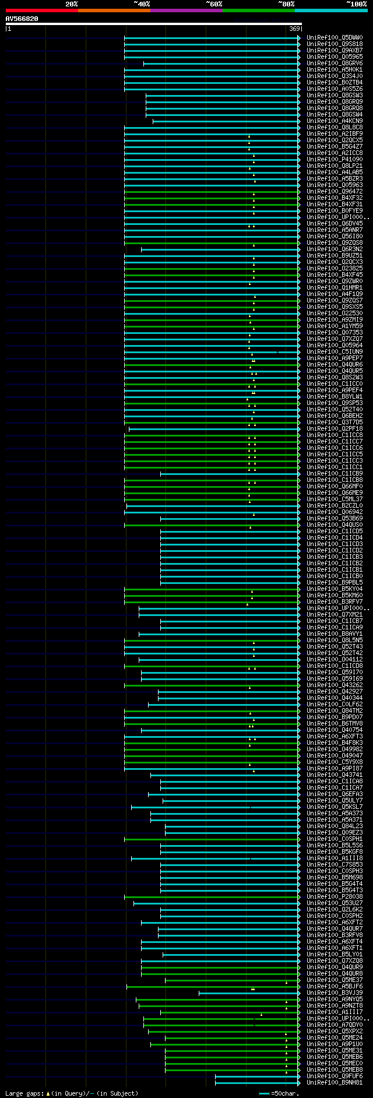Select hit label UniRef100_B0ZTB4
The width and height of the screenshot is (373, 1098).
(x=335, y=82)
